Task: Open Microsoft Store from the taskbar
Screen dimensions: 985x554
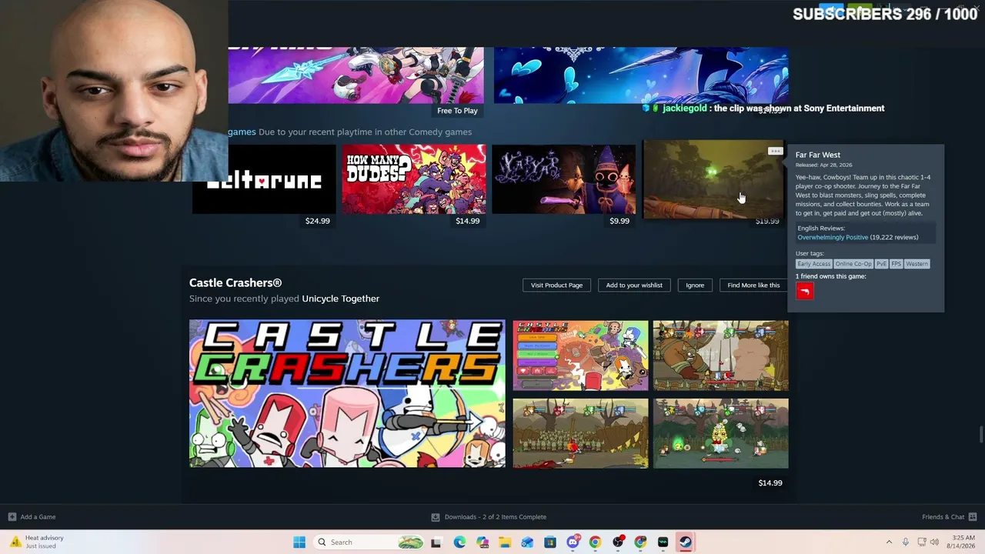Action: (x=550, y=542)
